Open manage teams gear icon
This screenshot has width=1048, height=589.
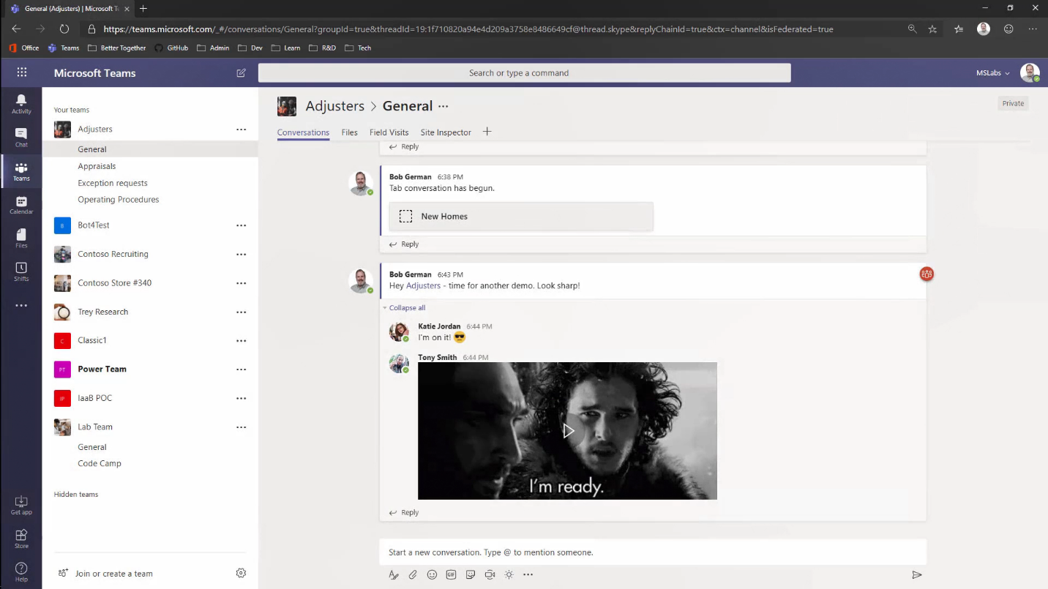coord(241,573)
